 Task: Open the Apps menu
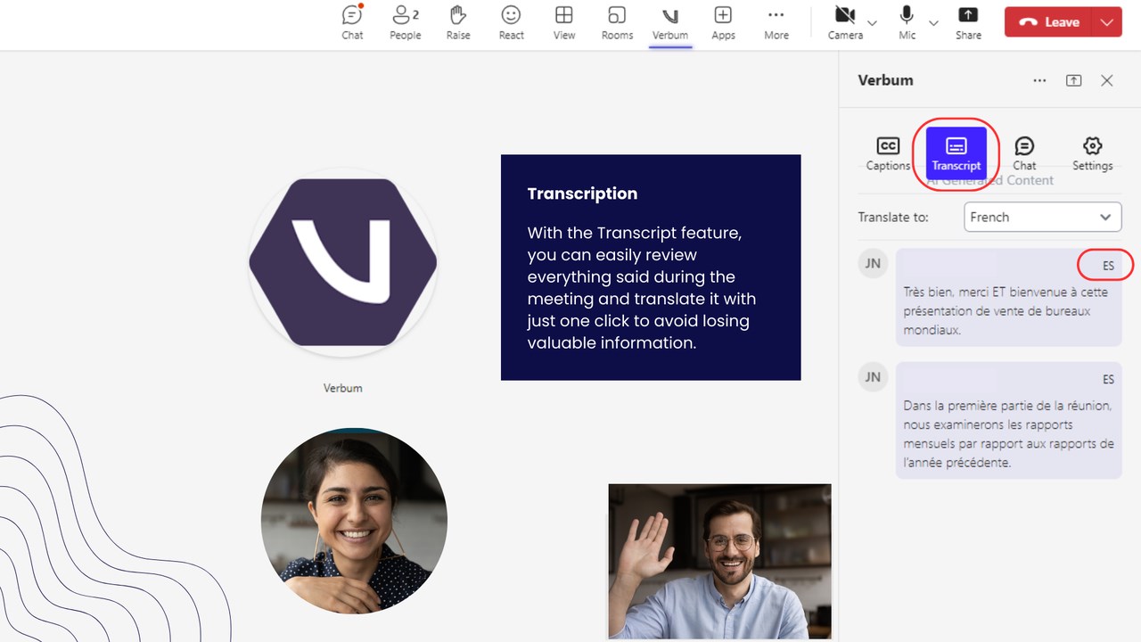tap(723, 23)
